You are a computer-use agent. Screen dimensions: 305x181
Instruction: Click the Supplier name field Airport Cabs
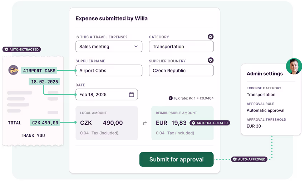tap(109, 71)
